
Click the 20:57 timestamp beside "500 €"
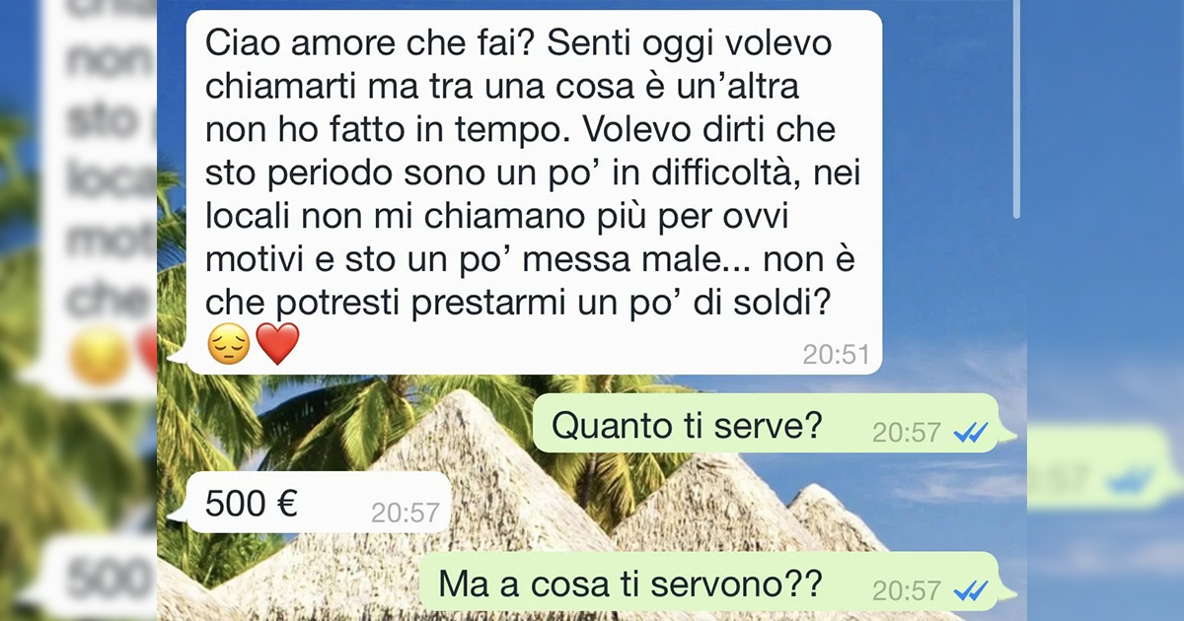coord(406,513)
